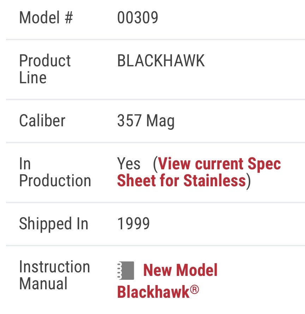
Task: Click the BLACKHAWK product line value
Action: coord(161,61)
